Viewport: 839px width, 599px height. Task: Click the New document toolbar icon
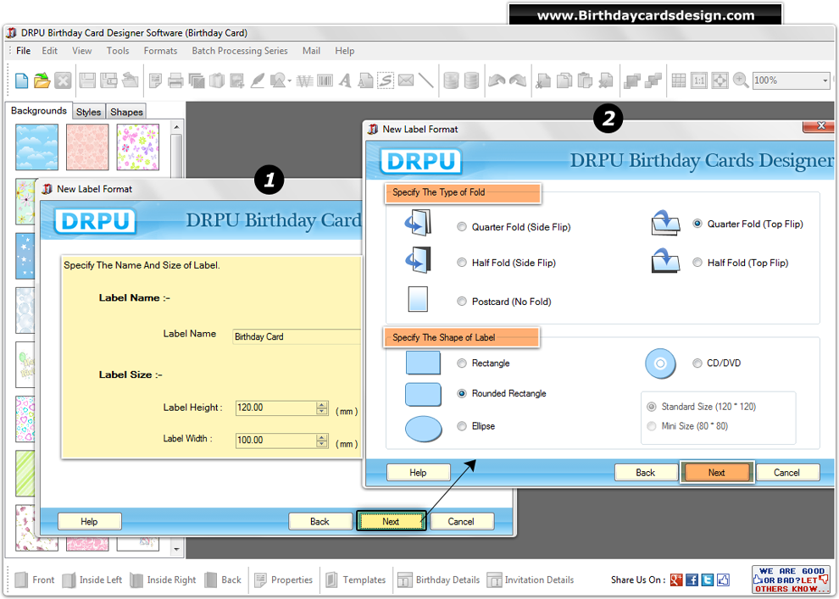pos(21,80)
